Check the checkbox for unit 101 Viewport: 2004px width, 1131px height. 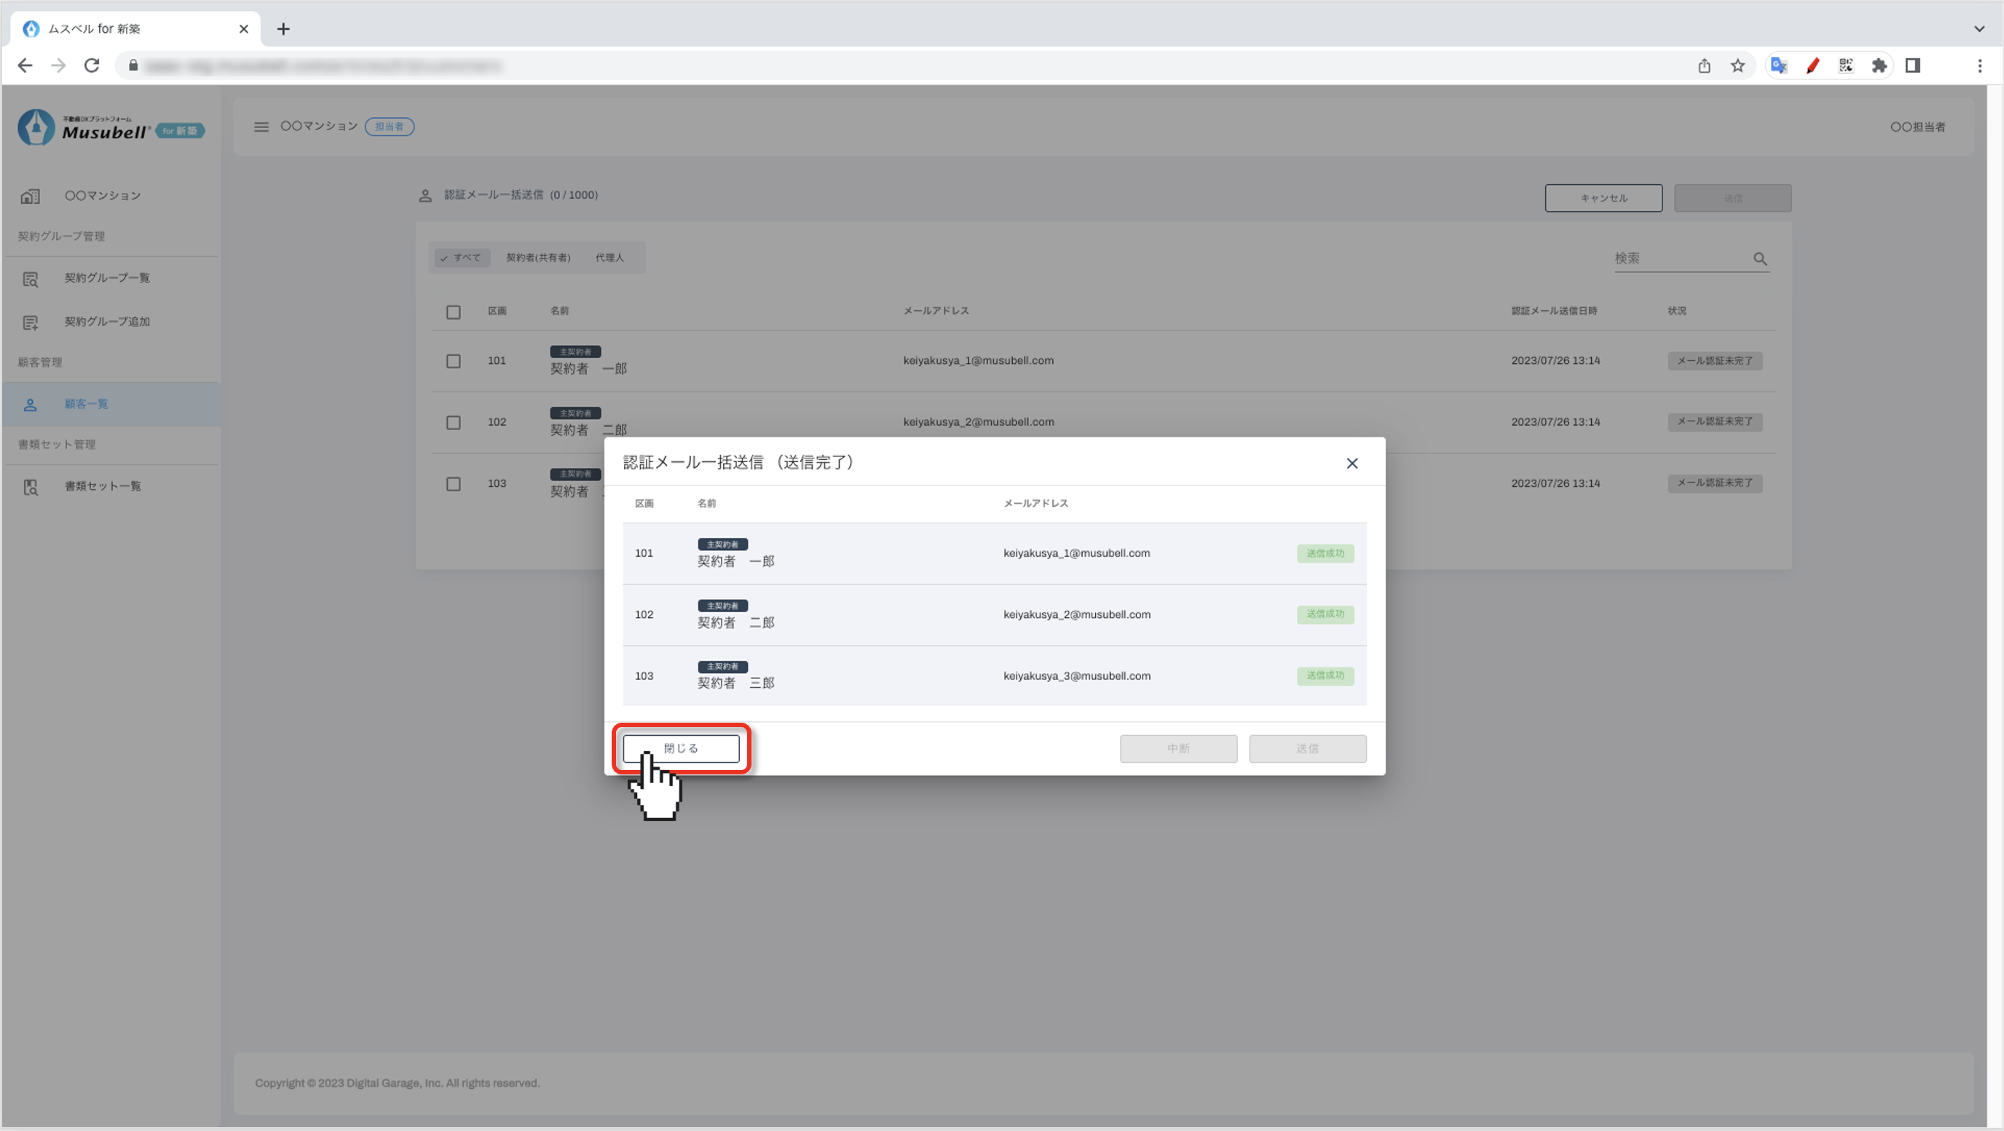(454, 362)
